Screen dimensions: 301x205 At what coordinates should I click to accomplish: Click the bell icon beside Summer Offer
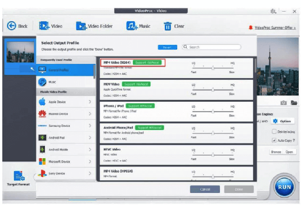tap(251, 27)
